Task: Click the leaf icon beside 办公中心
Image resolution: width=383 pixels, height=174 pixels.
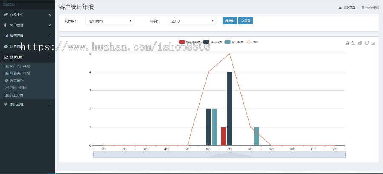Action: [6, 14]
